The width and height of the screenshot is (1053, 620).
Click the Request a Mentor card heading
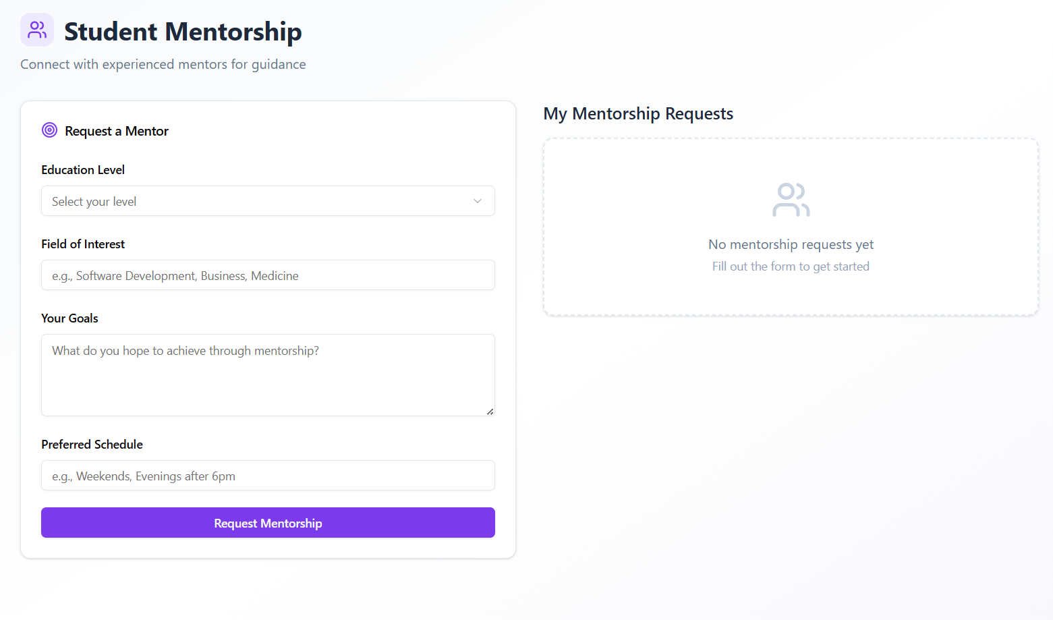tap(117, 131)
